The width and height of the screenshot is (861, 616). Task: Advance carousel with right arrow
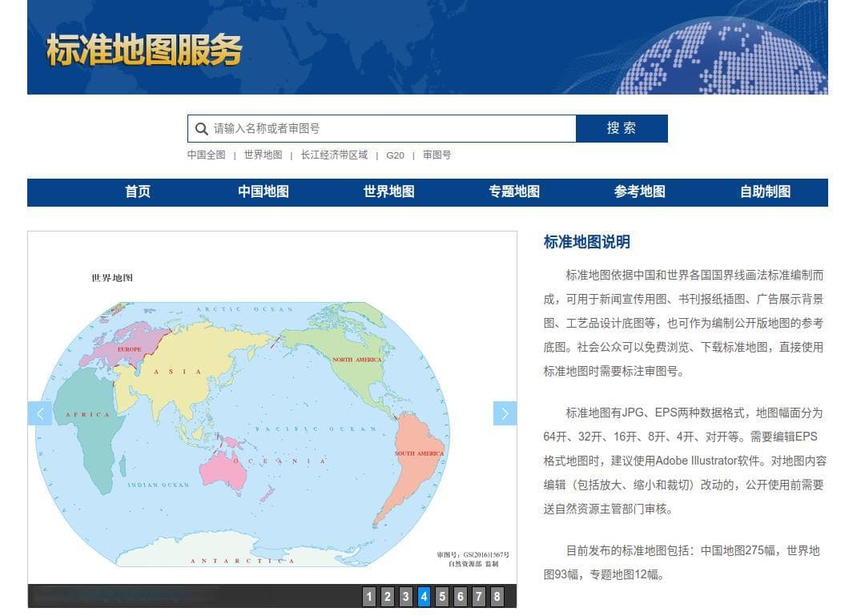point(505,413)
